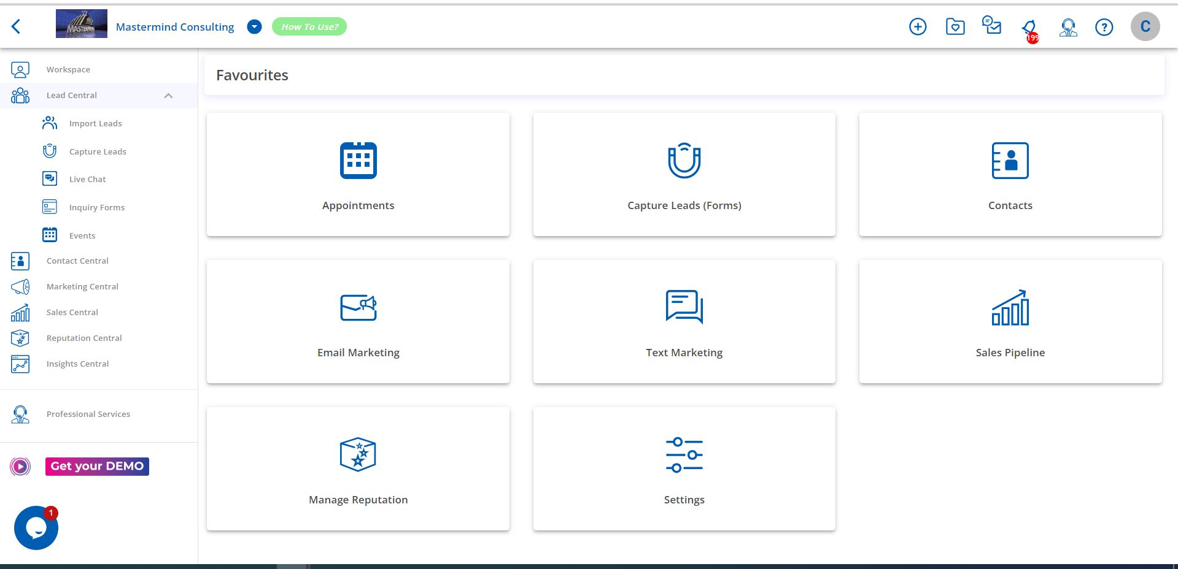The width and height of the screenshot is (1178, 569).
Task: Click the Capture Leads (Forms) magnet icon
Action: pos(684,161)
